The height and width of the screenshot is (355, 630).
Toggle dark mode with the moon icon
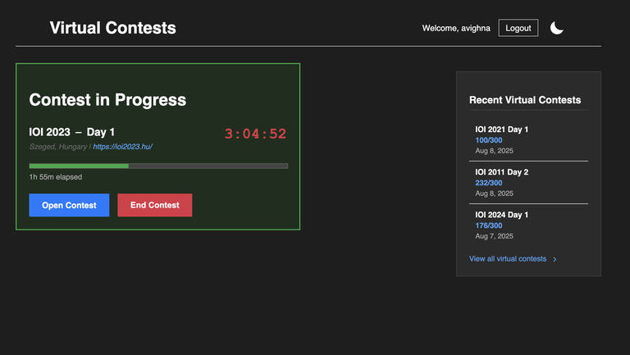click(556, 28)
